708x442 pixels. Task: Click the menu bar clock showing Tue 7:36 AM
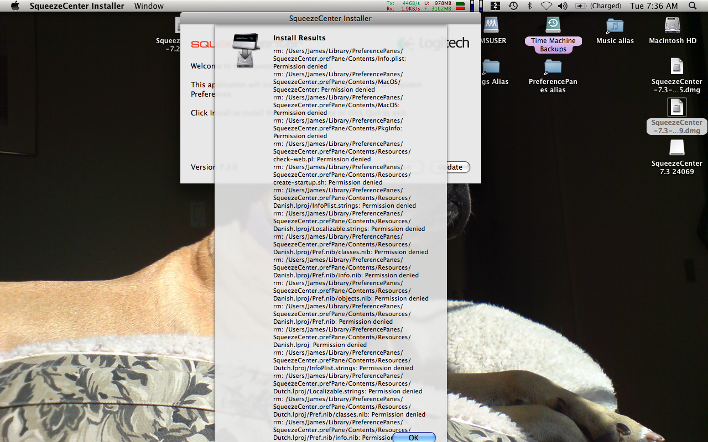pyautogui.click(x=653, y=6)
